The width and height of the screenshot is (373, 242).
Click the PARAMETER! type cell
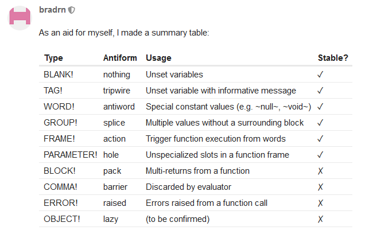(x=71, y=155)
